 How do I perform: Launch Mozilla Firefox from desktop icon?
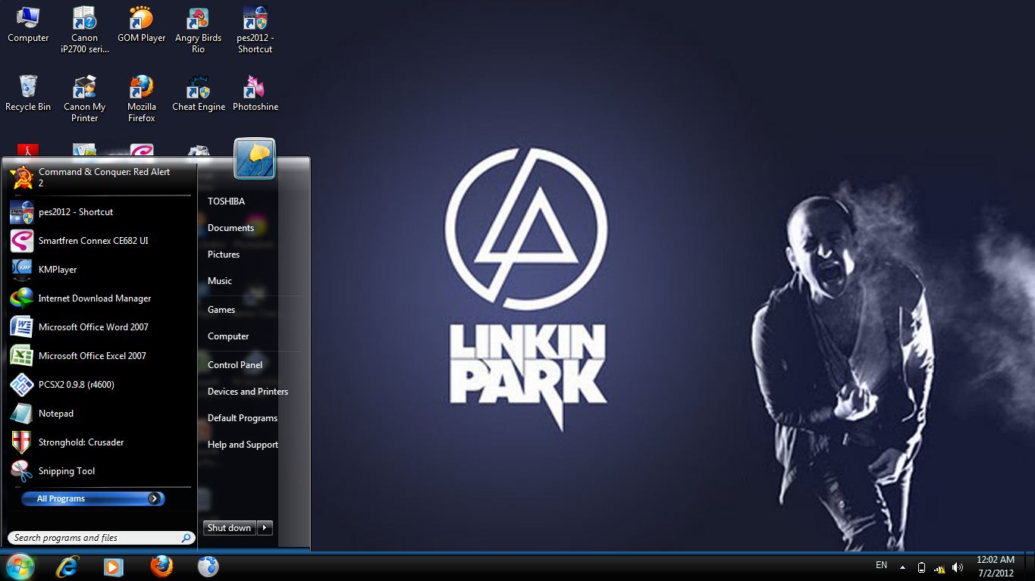(x=141, y=98)
